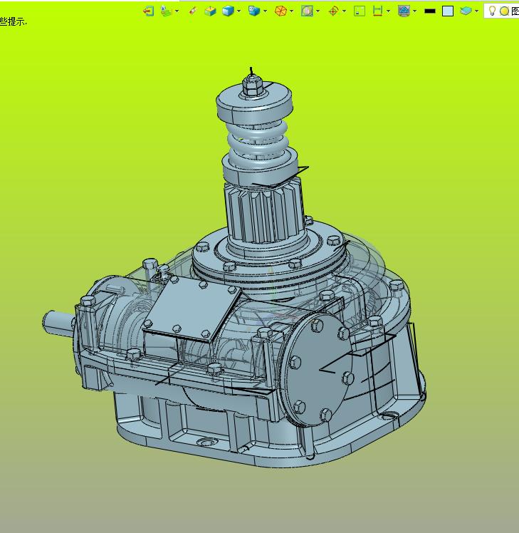Click the section view icon with green frame
The height and width of the screenshot is (533, 519).
click(x=307, y=11)
